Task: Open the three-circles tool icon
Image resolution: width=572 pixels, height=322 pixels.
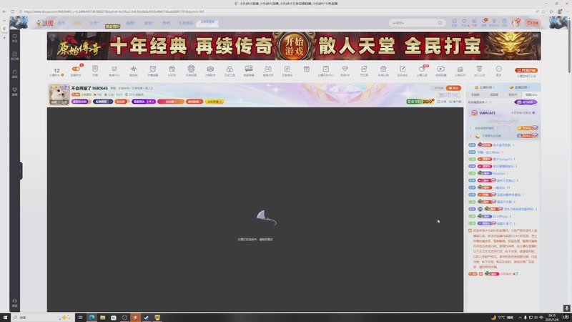Action: [230, 69]
